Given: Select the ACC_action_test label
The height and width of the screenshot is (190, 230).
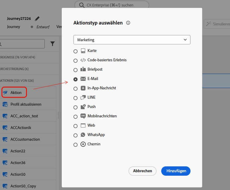Looking at the screenshot, I should tap(24, 116).
